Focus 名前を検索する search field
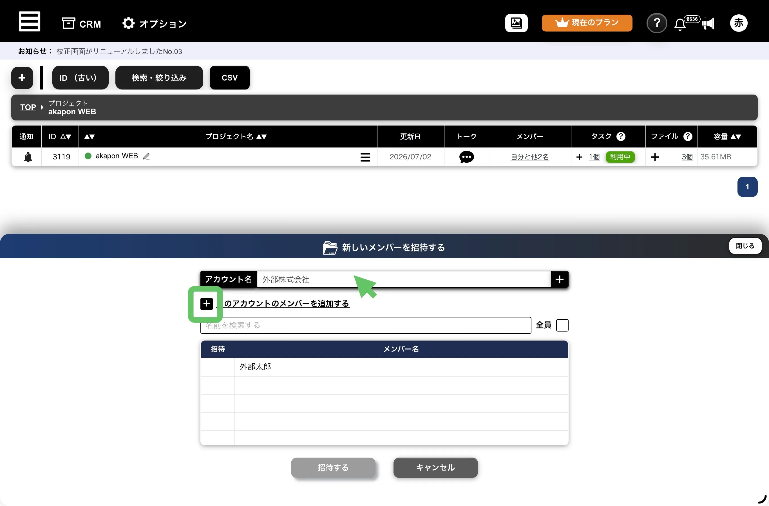Screen dimensions: 769x506 point(365,325)
